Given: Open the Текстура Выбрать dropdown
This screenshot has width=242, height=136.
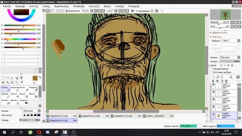Looking at the screenshot, I should pyautogui.click(x=231, y=40).
